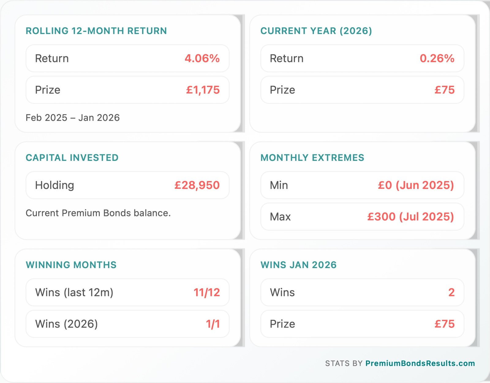Screen dimensions: 490x383
Task: Select the Max £300 (Jul 2025) row
Action: click(362, 217)
